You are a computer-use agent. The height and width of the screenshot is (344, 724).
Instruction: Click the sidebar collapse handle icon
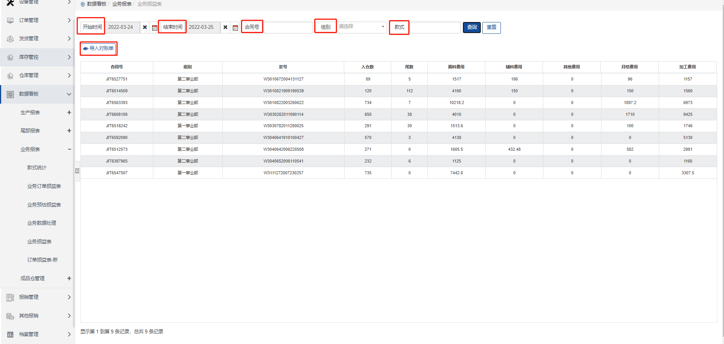pyautogui.click(x=77, y=171)
